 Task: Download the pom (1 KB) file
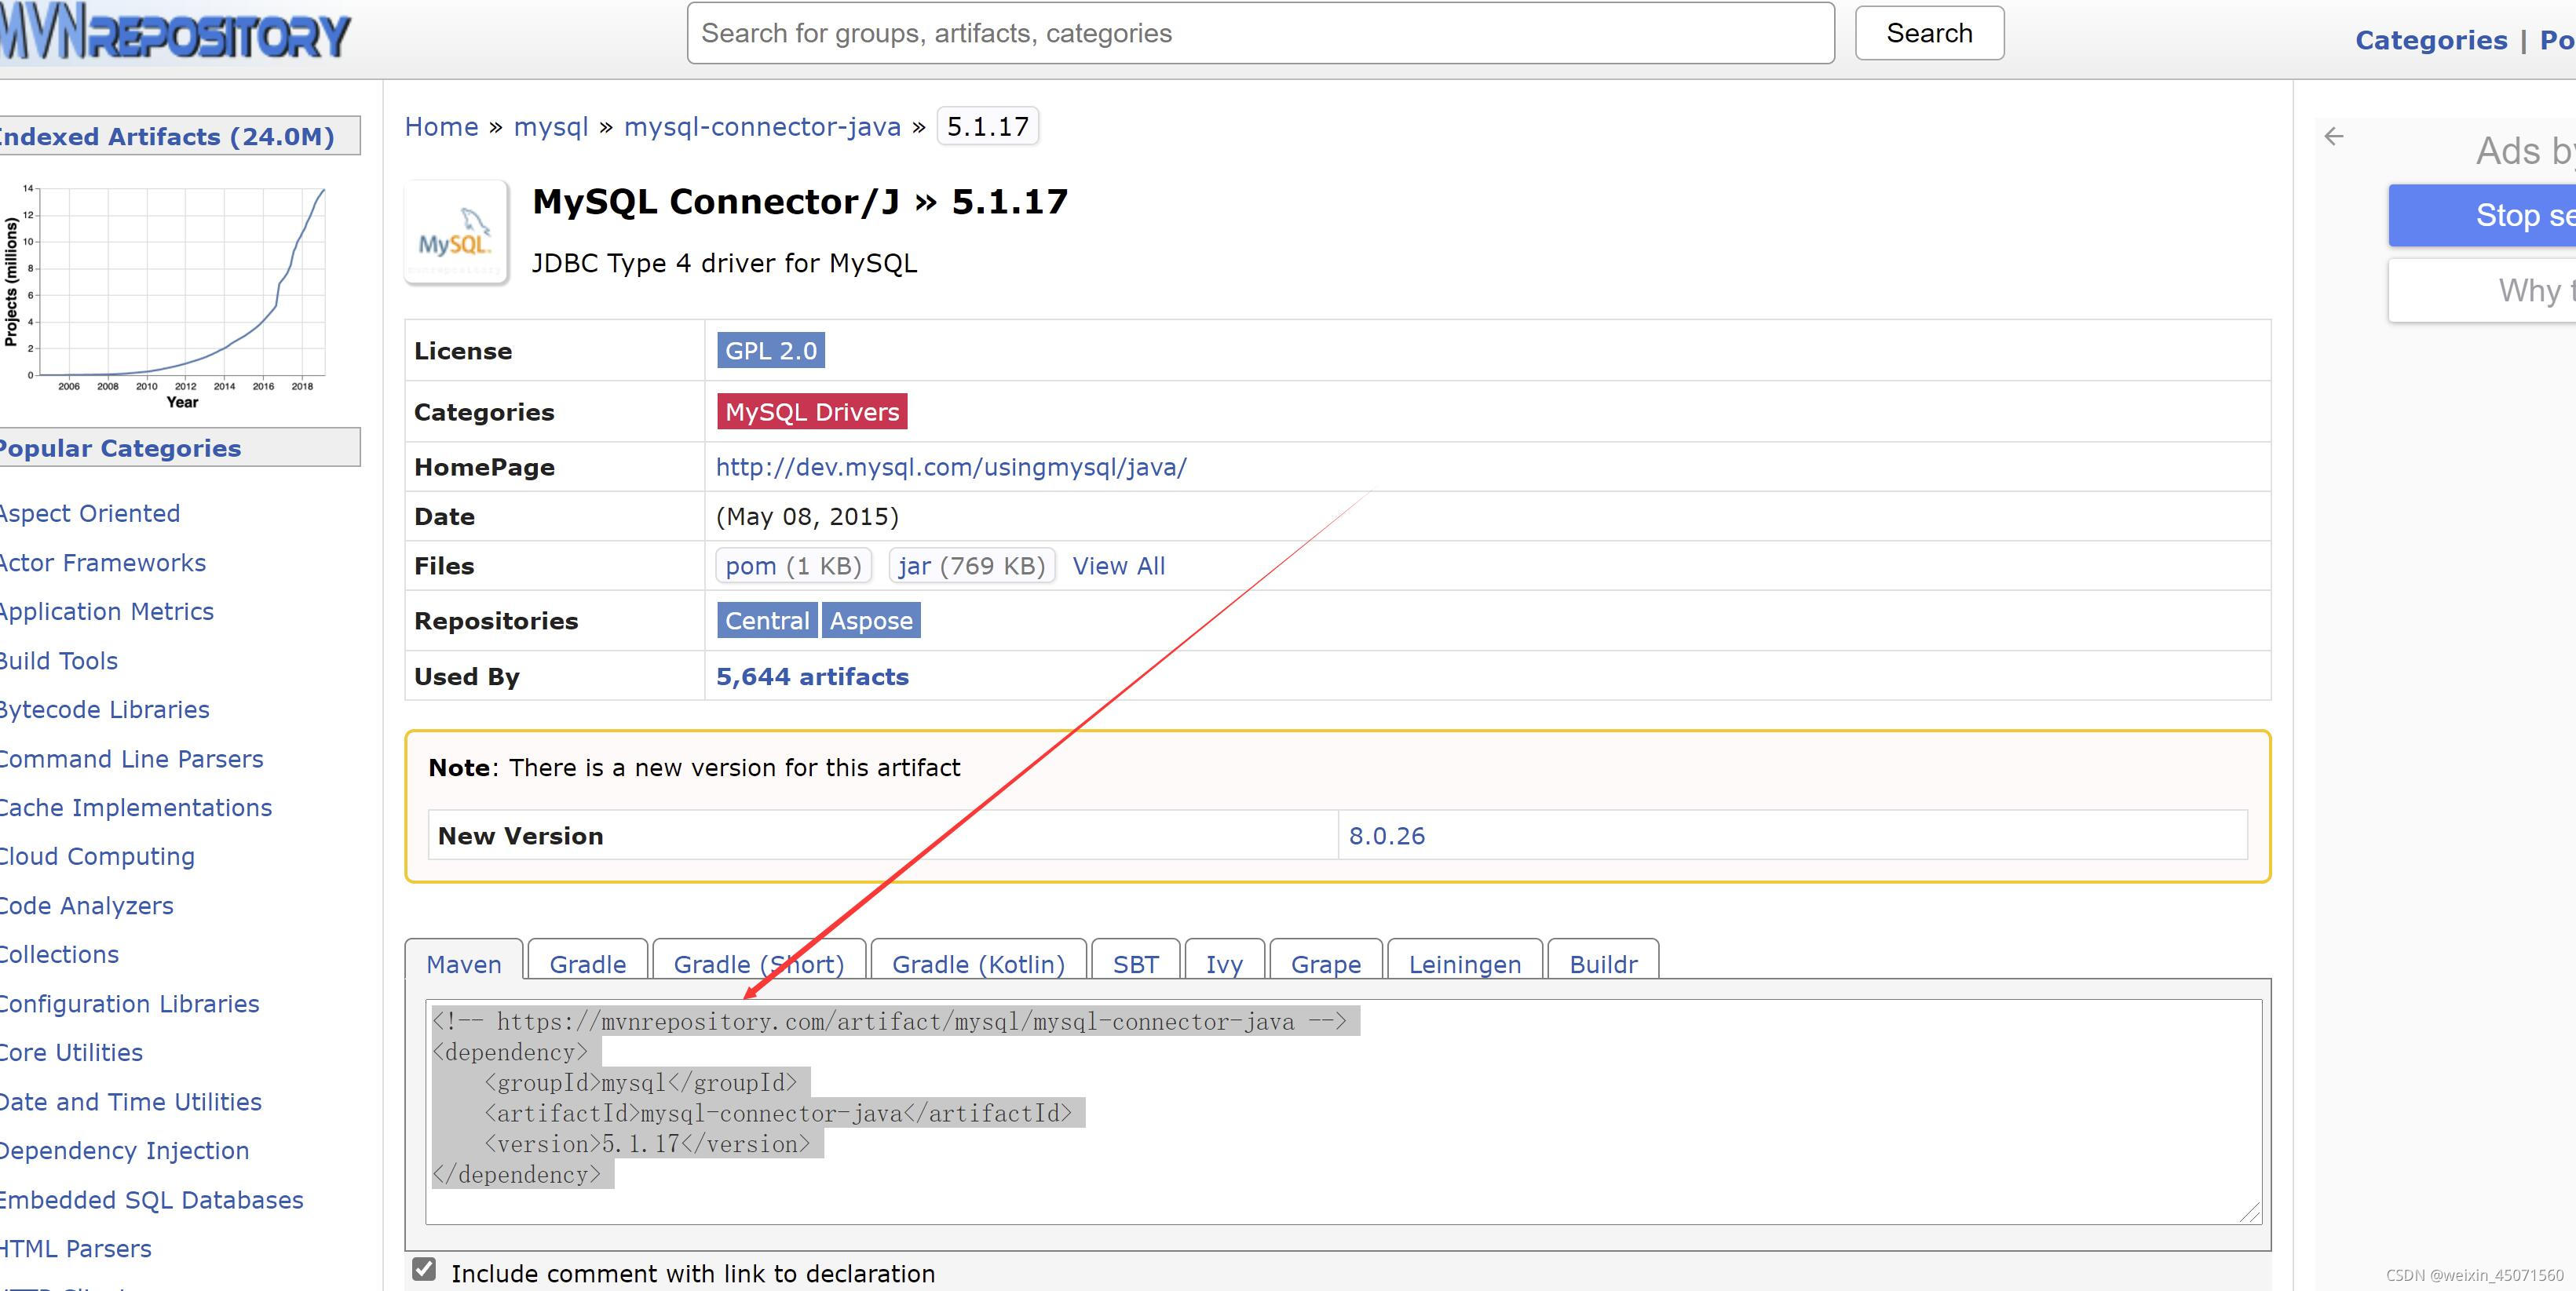coord(794,566)
